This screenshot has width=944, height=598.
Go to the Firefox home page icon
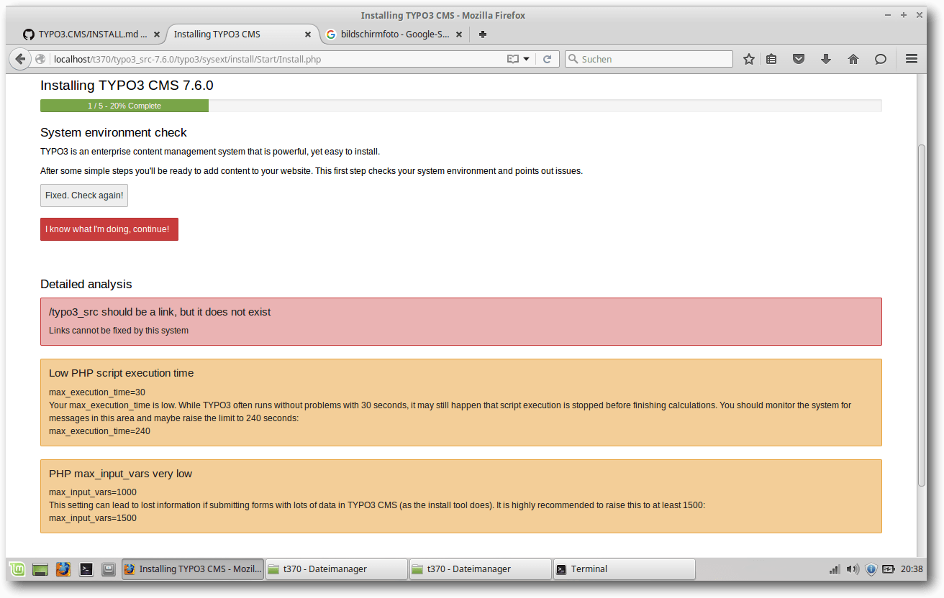pos(853,59)
